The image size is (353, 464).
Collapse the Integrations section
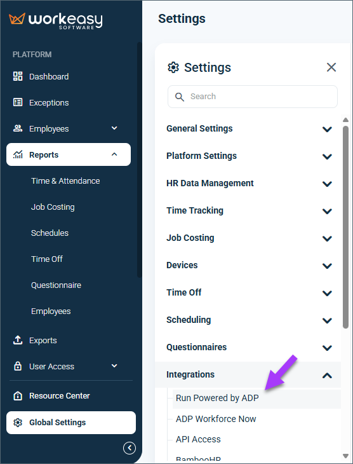(327, 376)
